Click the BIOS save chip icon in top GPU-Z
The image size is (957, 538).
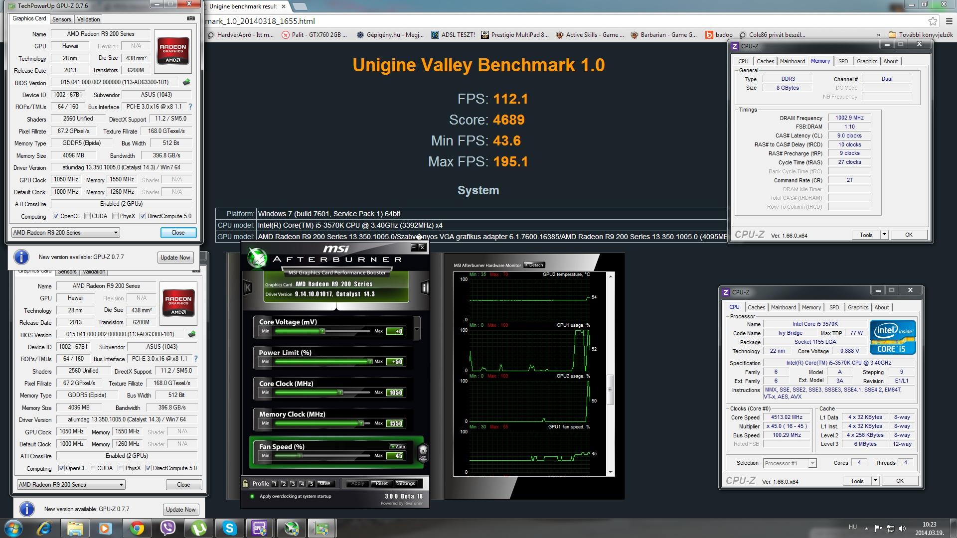[186, 82]
